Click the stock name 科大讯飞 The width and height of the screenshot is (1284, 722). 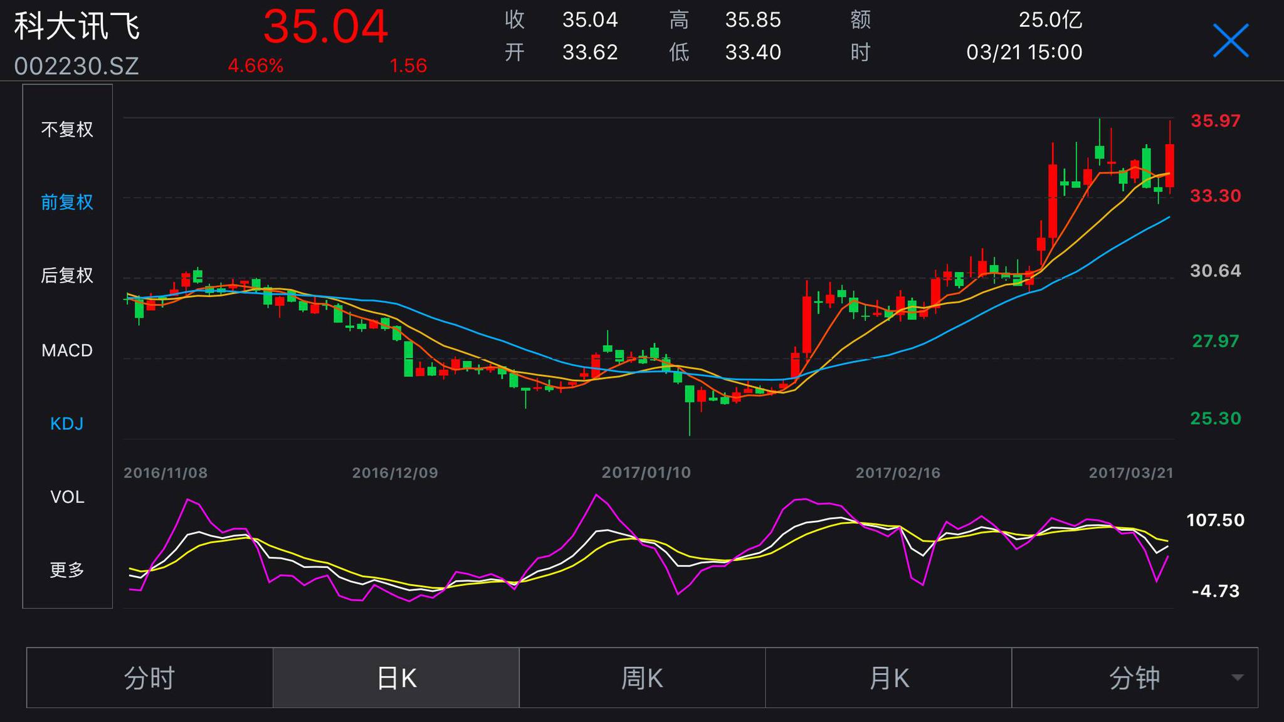[76, 27]
